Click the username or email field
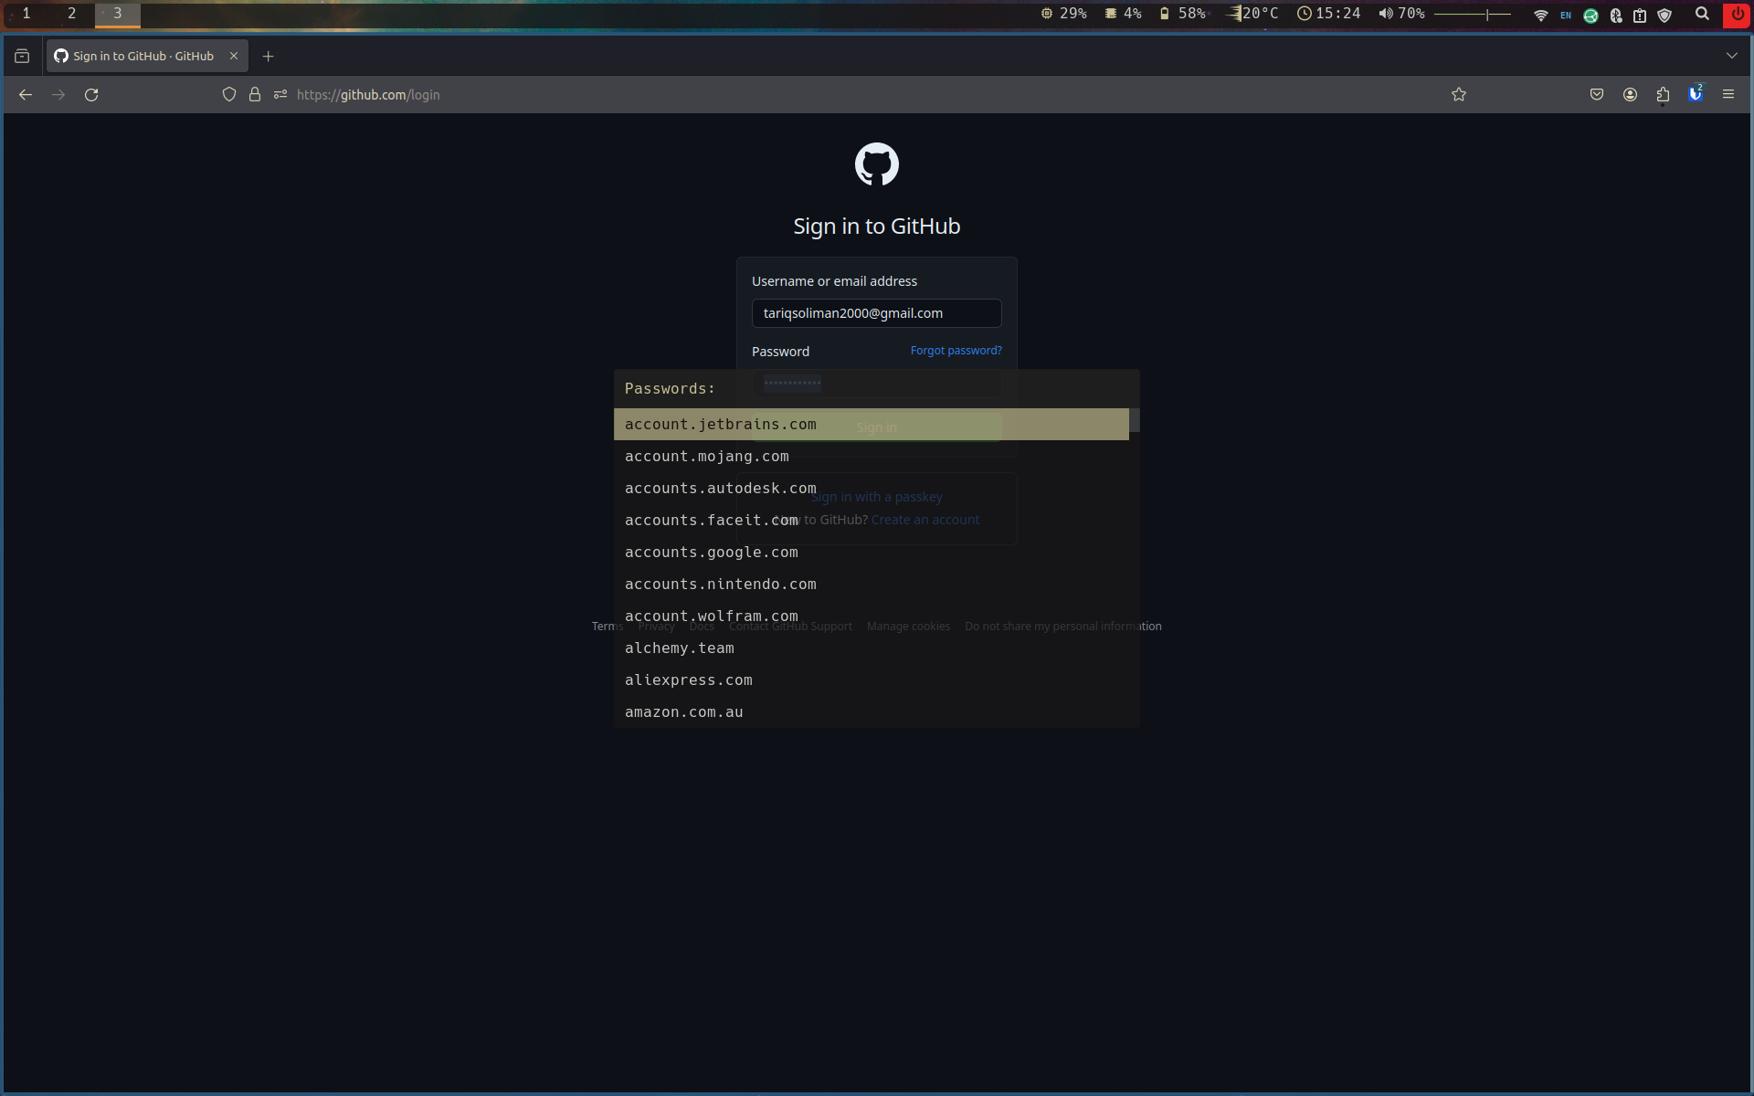Screen dimensions: 1754x1096 pos(876,313)
